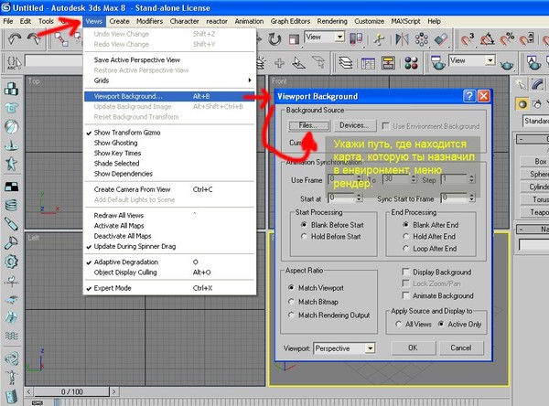Viewport: 549px width, 406px height.
Task: Click the Files... button
Action: pyautogui.click(x=309, y=125)
